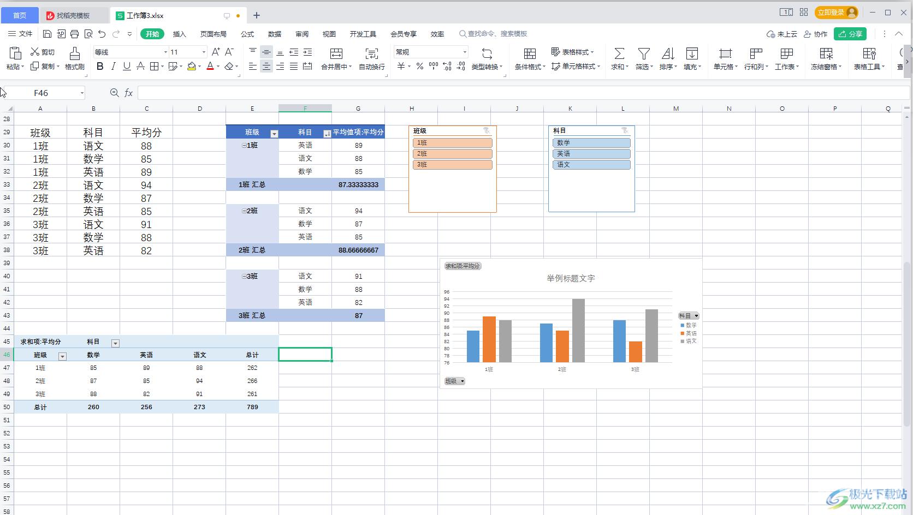Screen dimensions: 913x515
Task: Click the Worksheet icon
Action: [787, 53]
